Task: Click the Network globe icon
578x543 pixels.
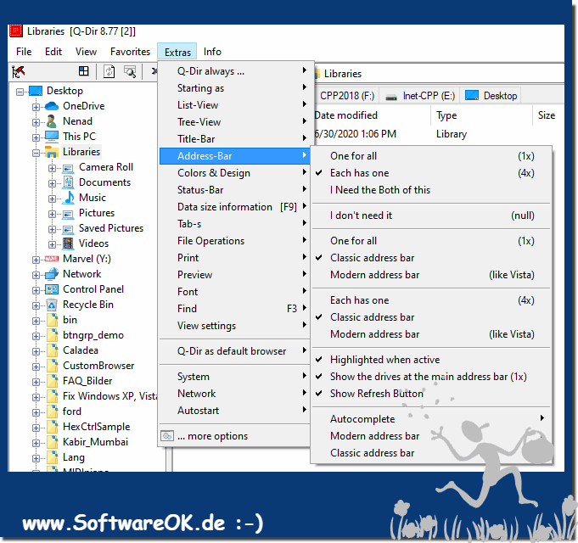Action: (x=52, y=274)
